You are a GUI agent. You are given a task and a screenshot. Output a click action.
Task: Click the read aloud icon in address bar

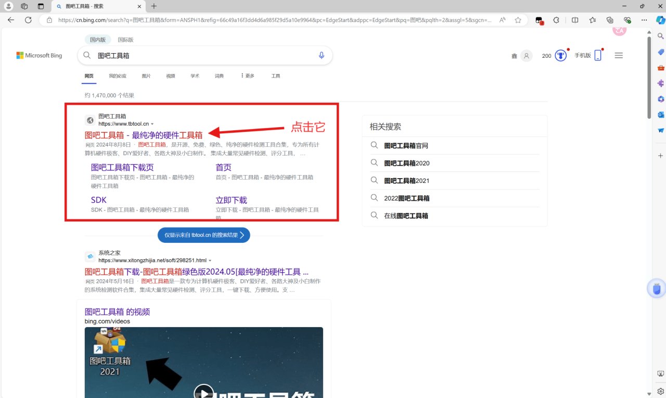point(503,20)
